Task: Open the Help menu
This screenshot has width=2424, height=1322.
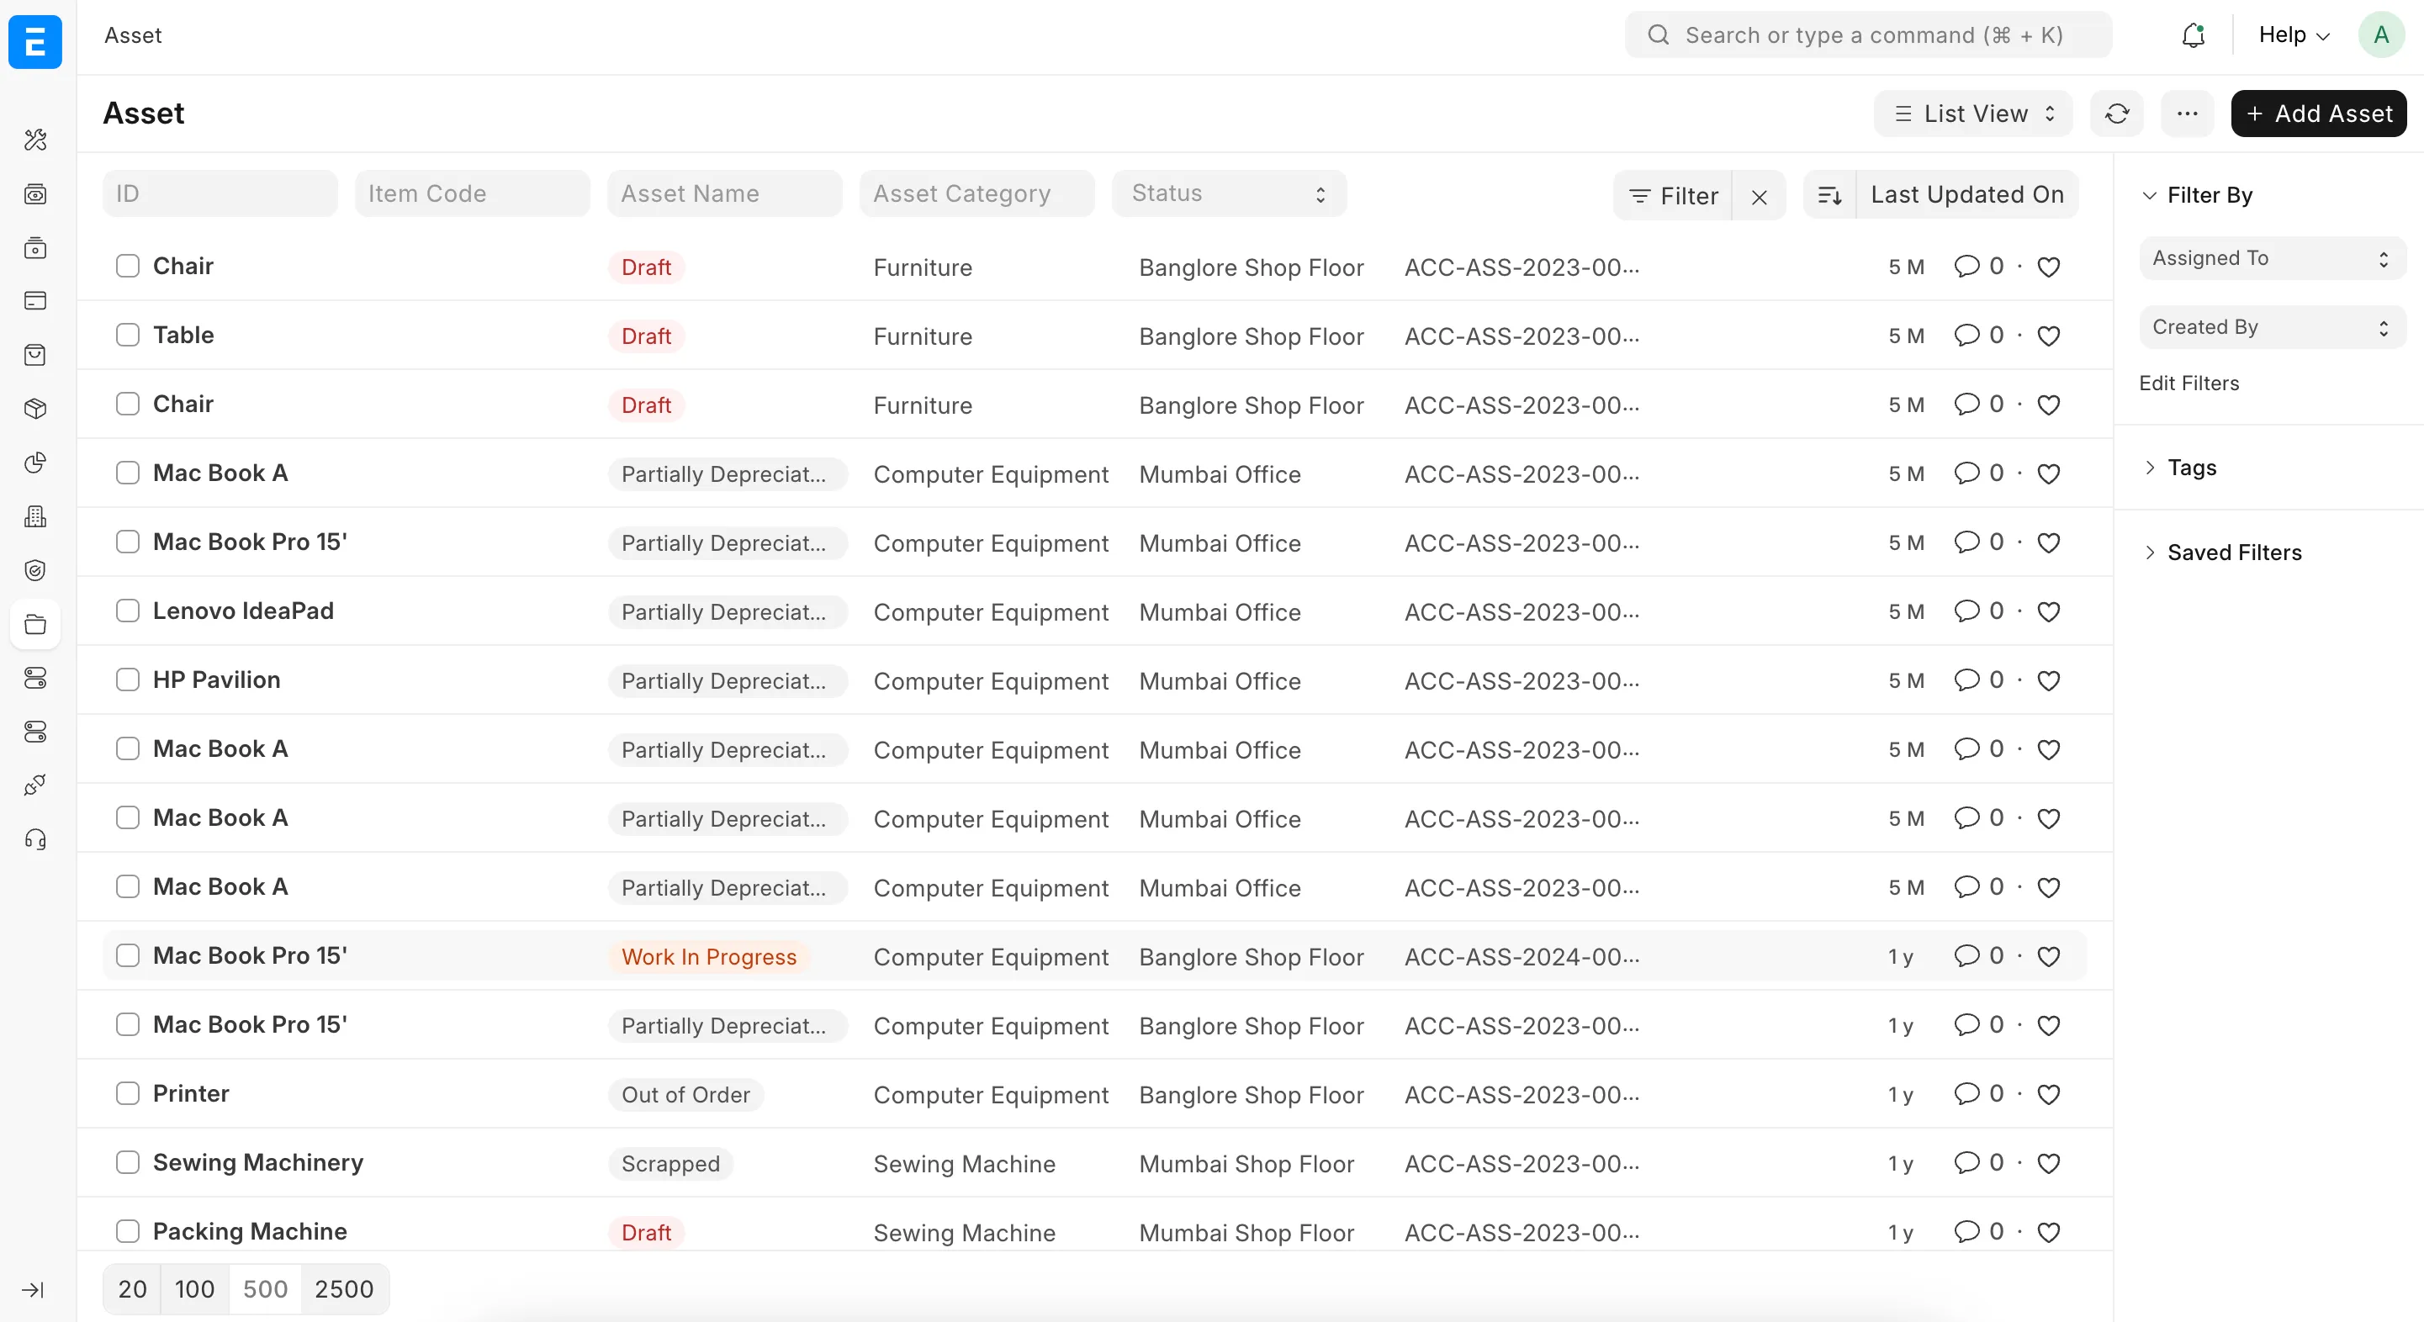Action: point(2292,34)
